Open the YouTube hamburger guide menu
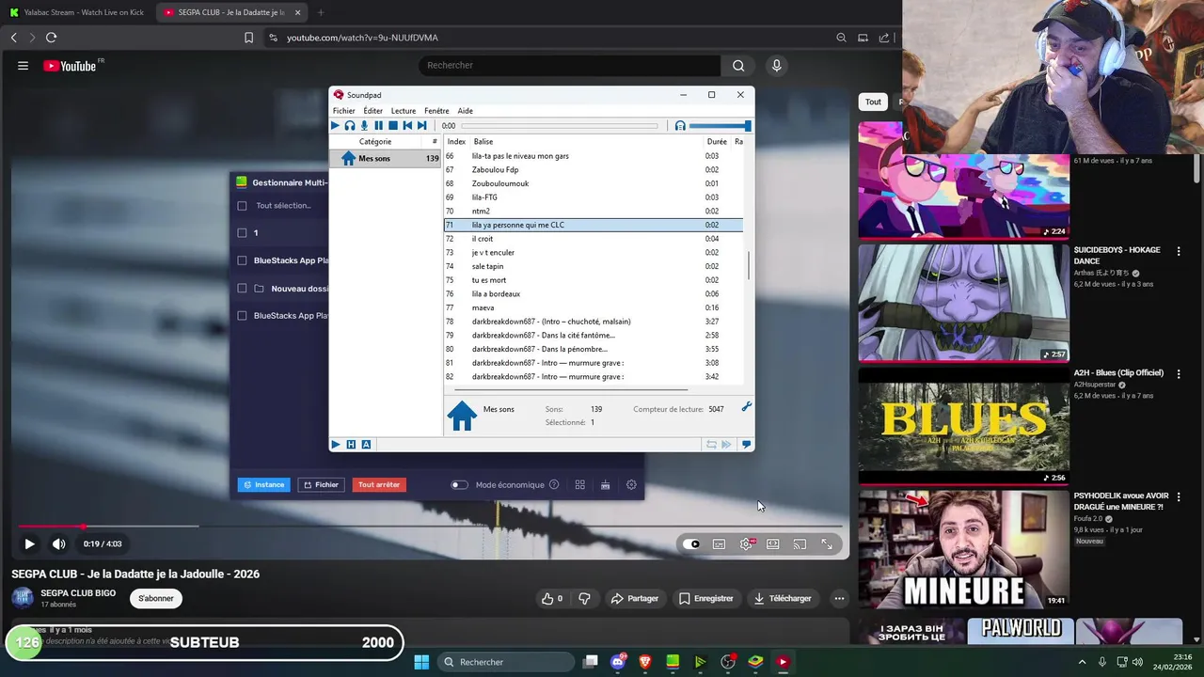 click(x=23, y=66)
